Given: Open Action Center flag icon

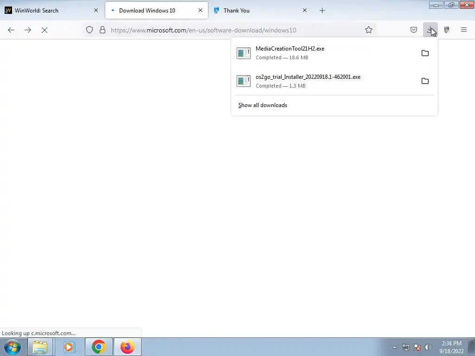Looking at the screenshot, I should click(x=417, y=347).
